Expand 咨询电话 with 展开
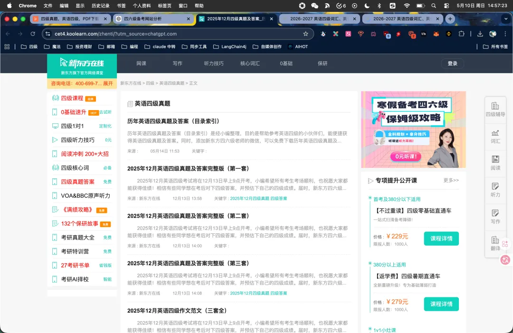 (x=108, y=83)
